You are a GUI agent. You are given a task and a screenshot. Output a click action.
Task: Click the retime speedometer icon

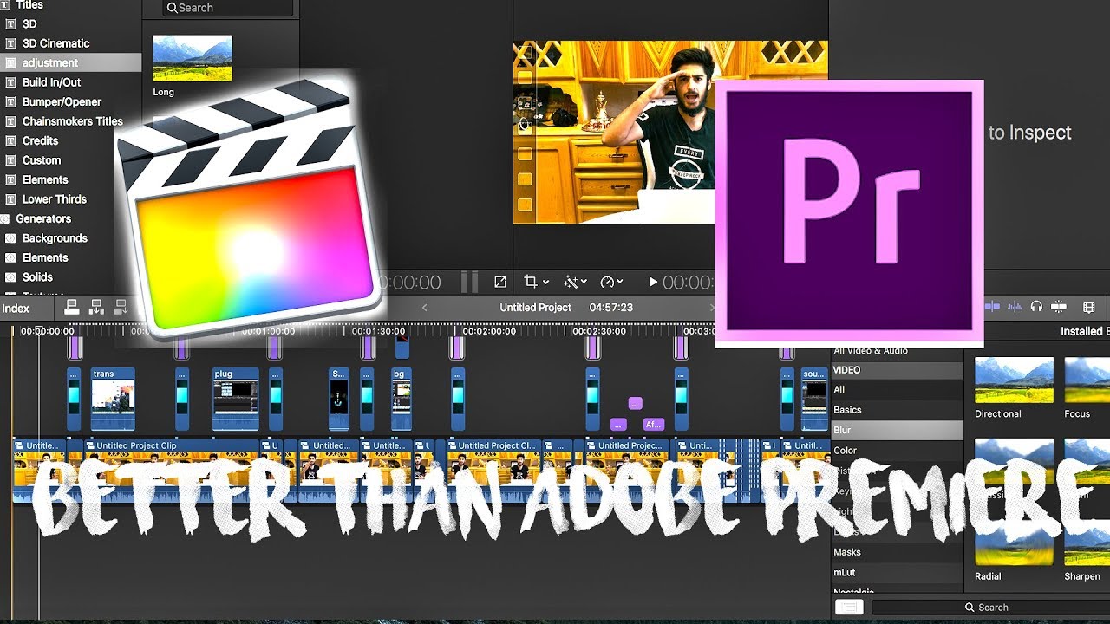point(607,282)
